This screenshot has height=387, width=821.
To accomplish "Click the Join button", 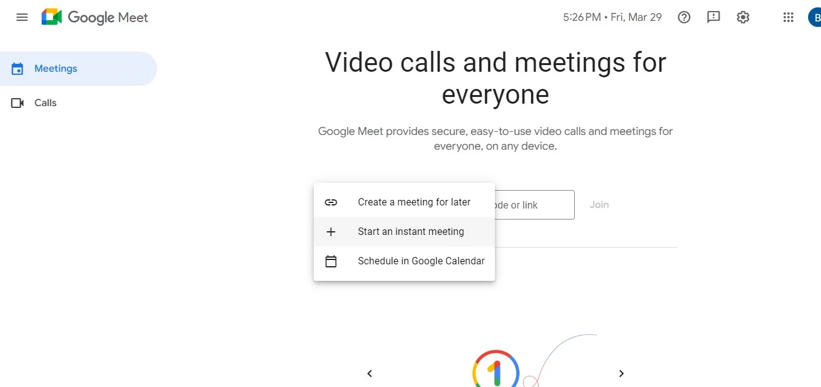I will point(599,205).
